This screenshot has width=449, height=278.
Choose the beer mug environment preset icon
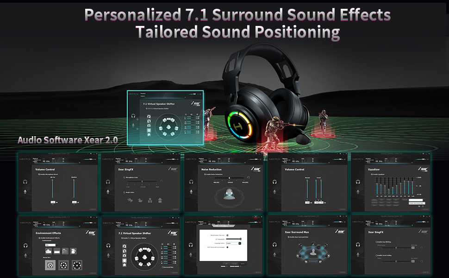[73, 251]
